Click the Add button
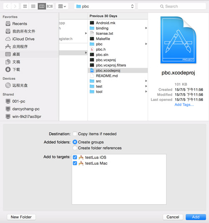This screenshot has height=223, width=209. (x=196, y=217)
